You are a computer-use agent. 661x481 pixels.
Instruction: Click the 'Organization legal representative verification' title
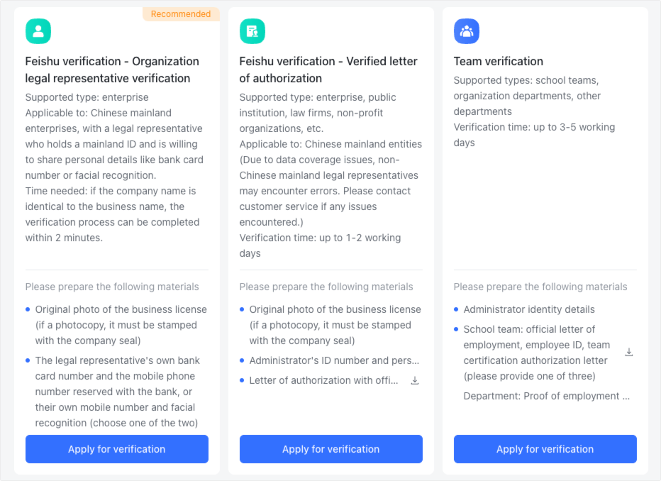click(x=112, y=70)
